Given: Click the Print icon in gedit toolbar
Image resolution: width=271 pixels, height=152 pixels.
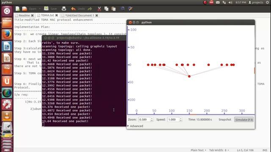Looking at the screenshot, I should click(x=64, y=8).
